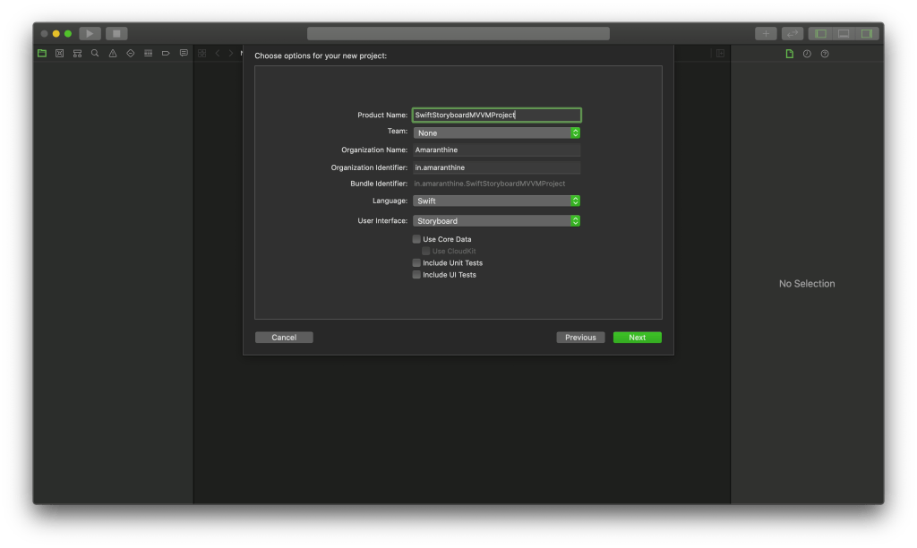Open the User Interface Storyboard dropdown
The image size is (917, 548).
(x=496, y=221)
